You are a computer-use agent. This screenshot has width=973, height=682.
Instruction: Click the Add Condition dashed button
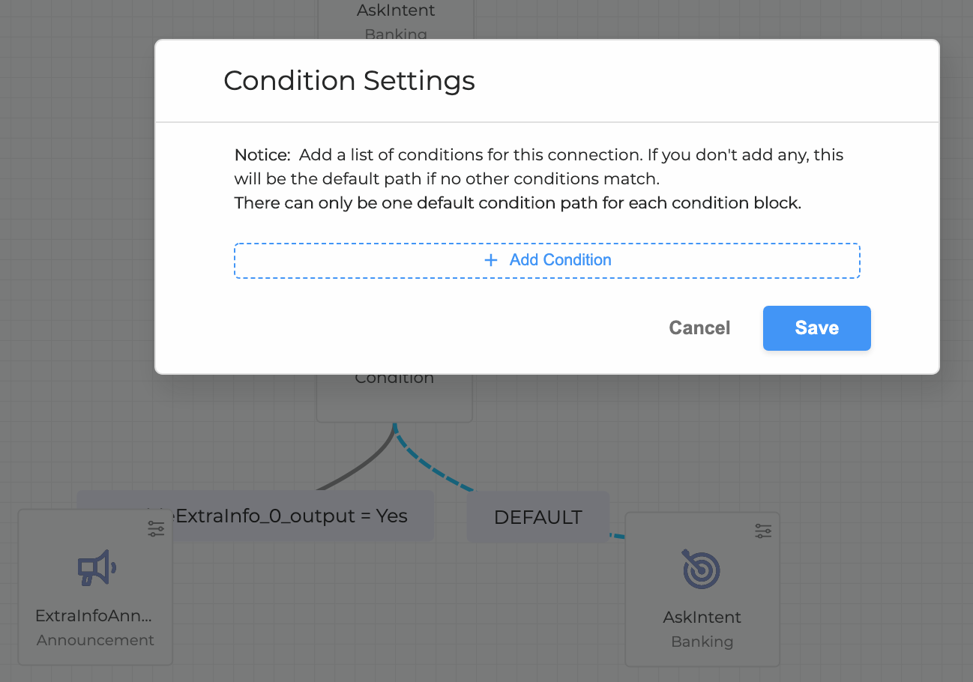tap(546, 260)
